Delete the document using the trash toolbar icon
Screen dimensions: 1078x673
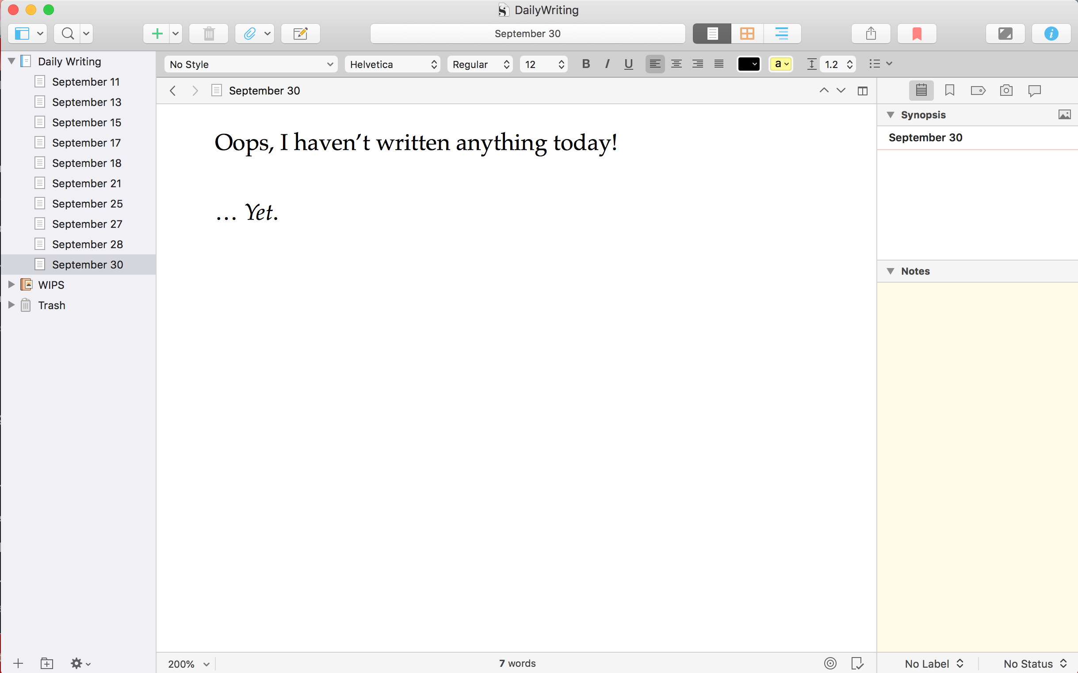208,34
